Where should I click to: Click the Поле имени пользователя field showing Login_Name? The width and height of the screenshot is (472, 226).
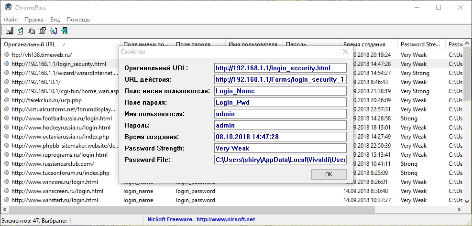pyautogui.click(x=280, y=91)
